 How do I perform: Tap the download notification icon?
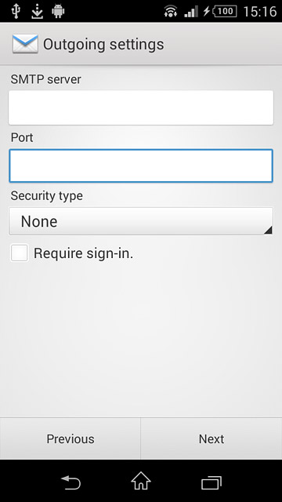click(x=37, y=11)
